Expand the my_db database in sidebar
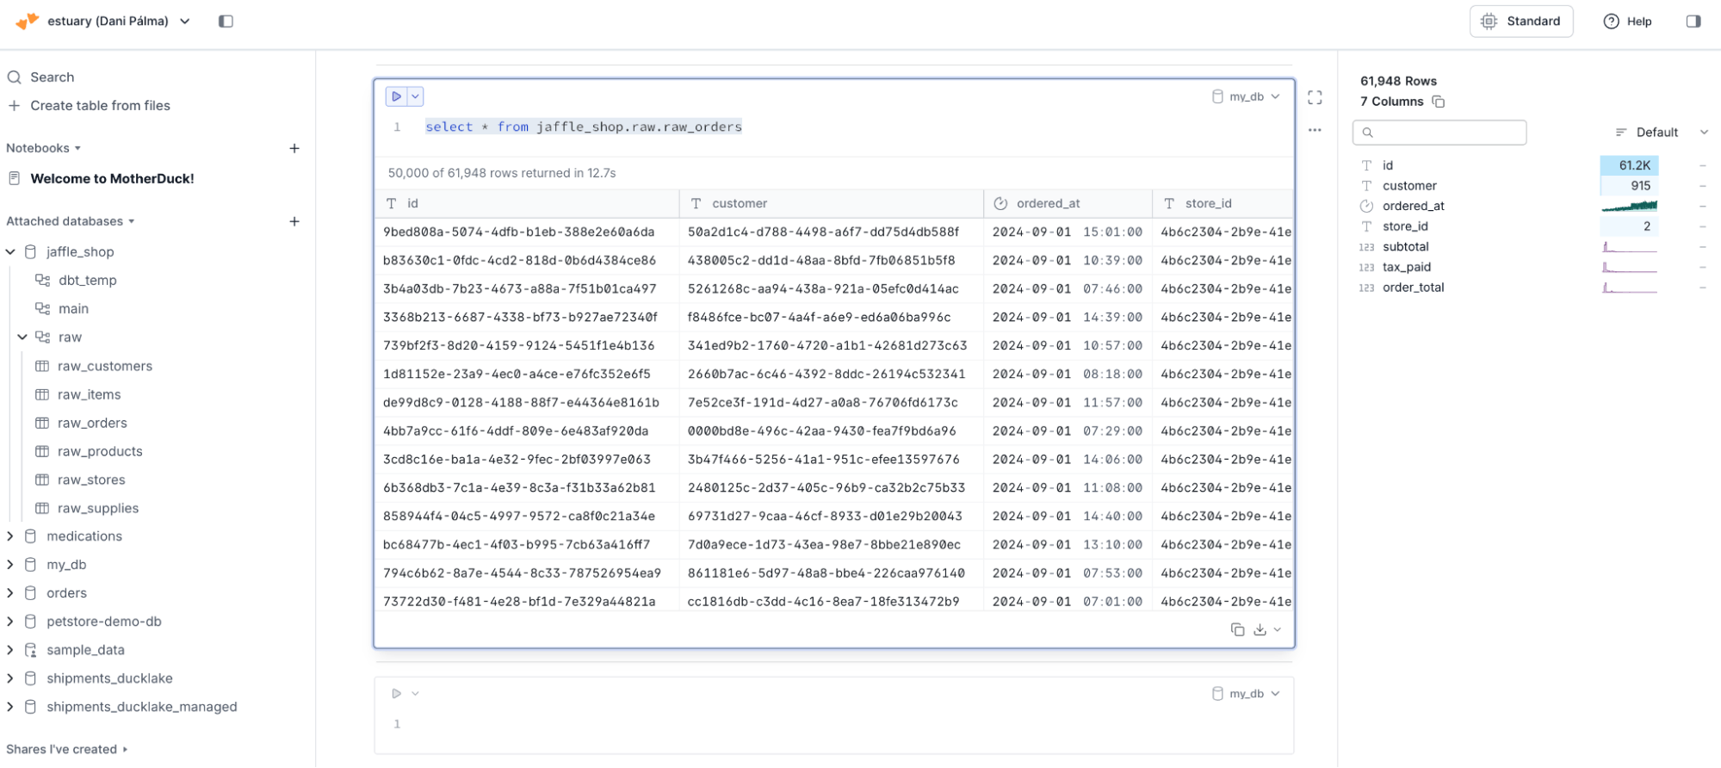 pos(10,564)
